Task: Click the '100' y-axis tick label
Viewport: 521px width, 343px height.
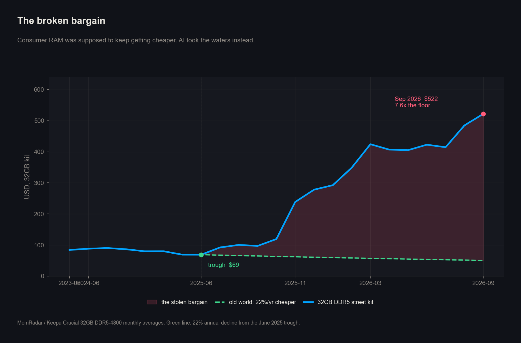Action: pyautogui.click(x=39, y=245)
